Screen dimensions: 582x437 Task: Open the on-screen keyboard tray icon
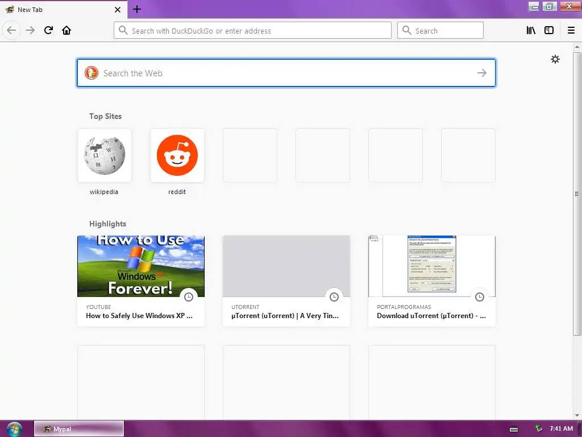[x=514, y=429]
